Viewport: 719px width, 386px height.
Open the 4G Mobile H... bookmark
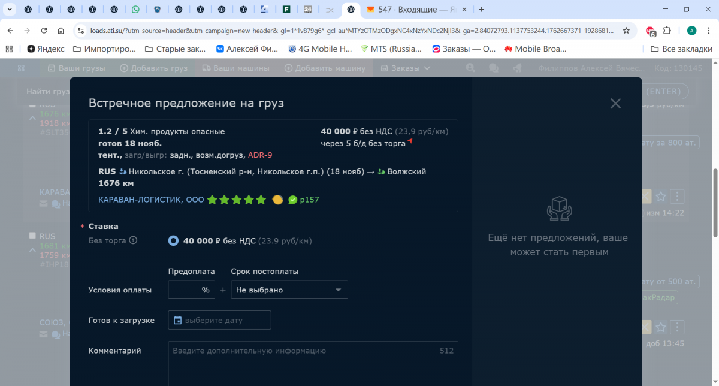321,49
